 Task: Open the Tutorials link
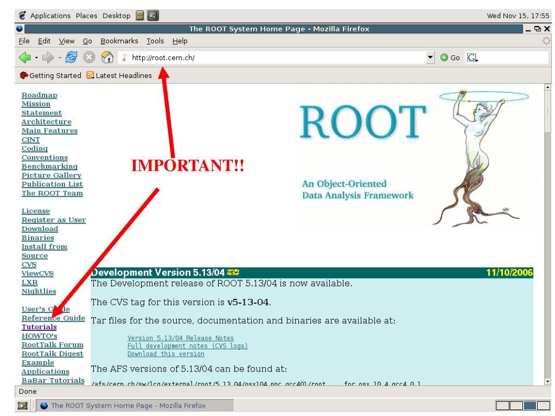pos(39,327)
